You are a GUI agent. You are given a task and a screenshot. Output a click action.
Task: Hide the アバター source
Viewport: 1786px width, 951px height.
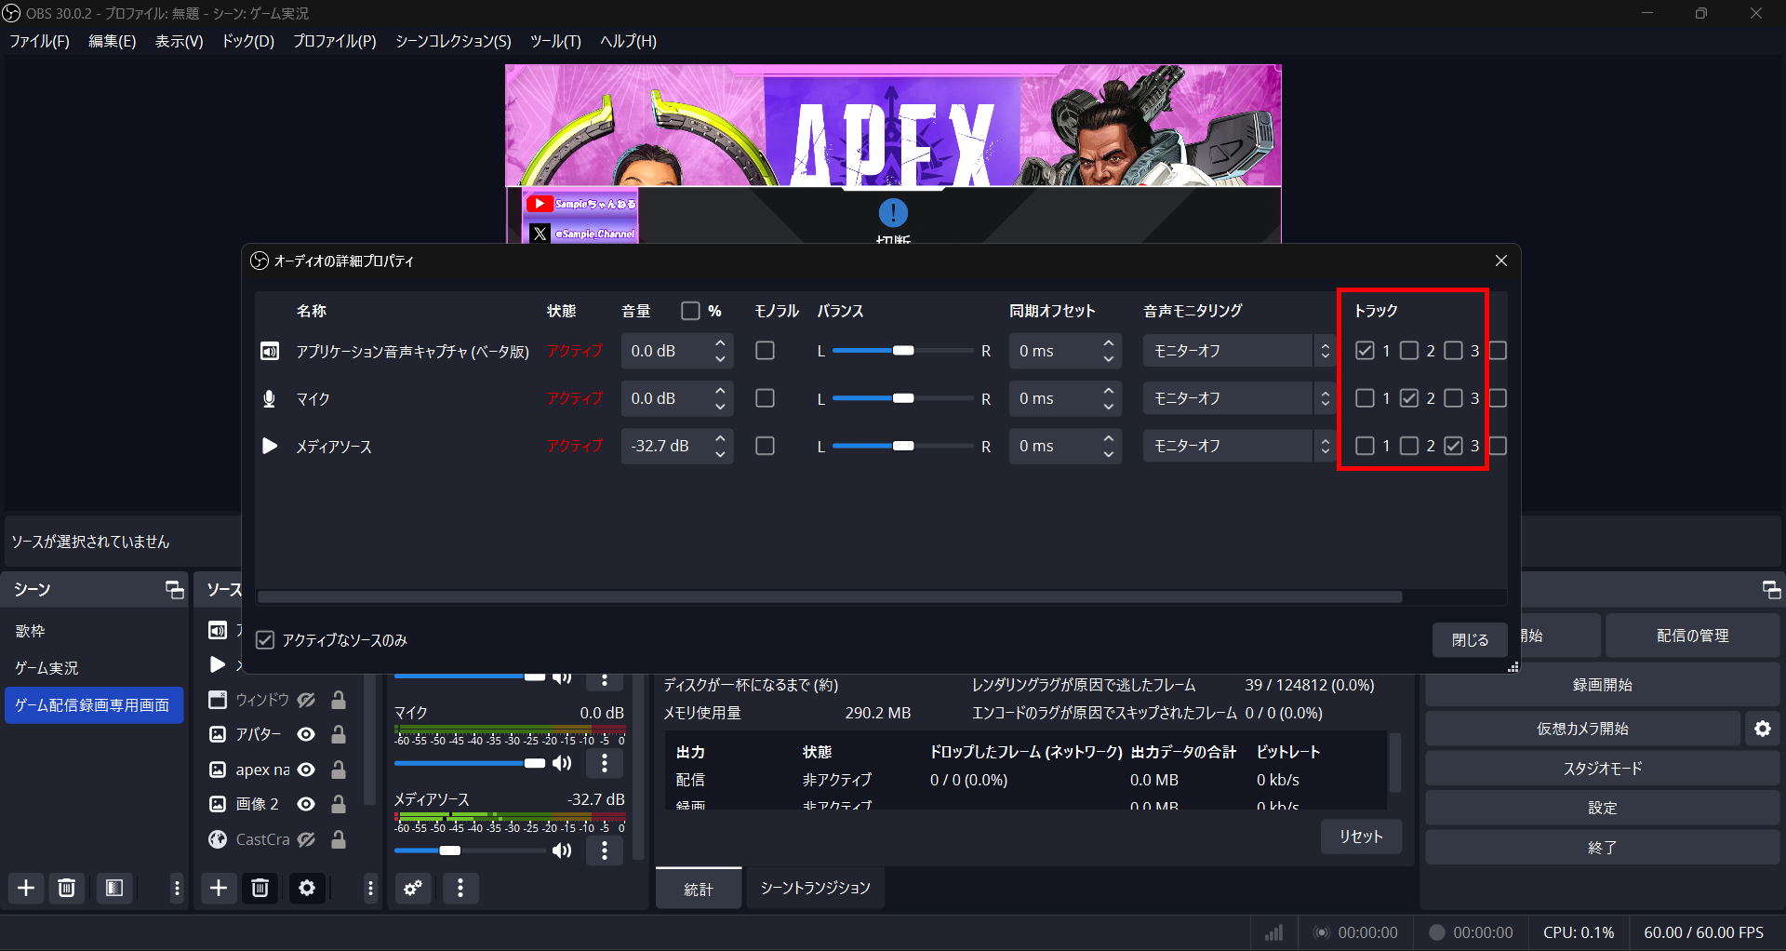pos(306,734)
